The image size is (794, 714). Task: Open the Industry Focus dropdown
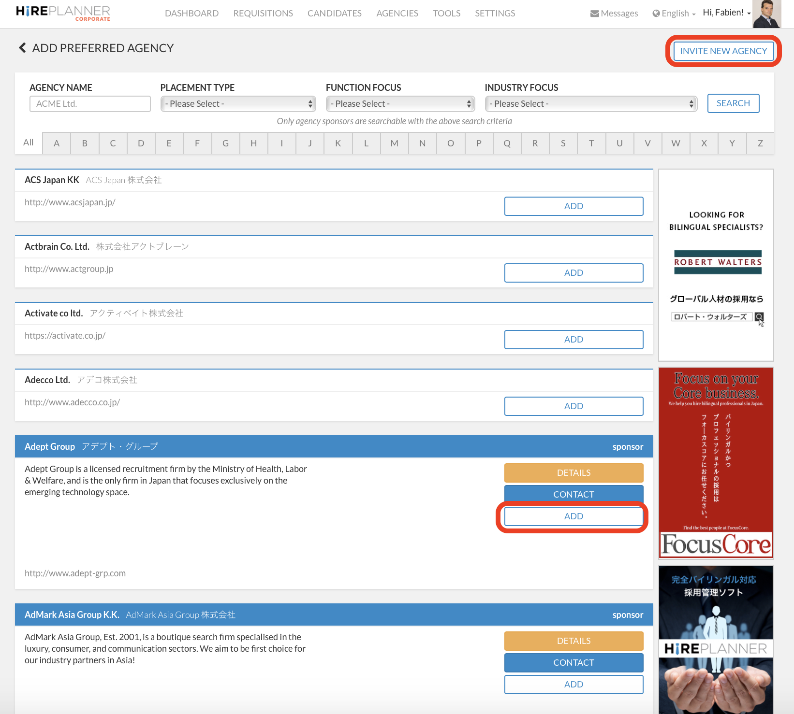pos(590,104)
